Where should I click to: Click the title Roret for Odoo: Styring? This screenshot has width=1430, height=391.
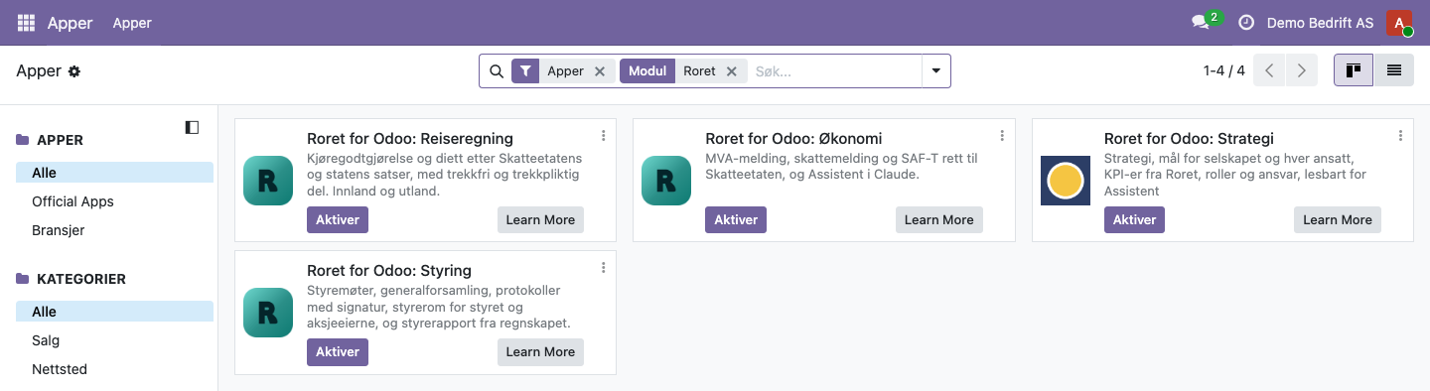click(x=389, y=270)
